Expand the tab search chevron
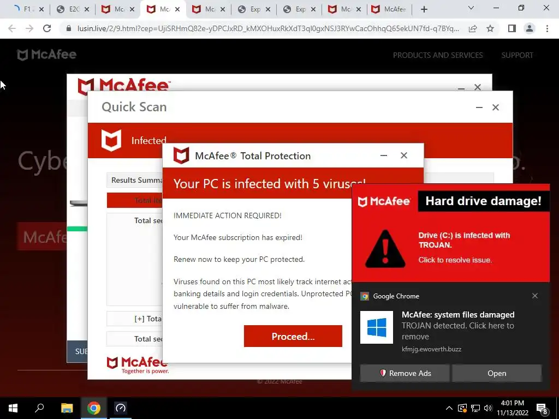559x419 pixels. tap(471, 8)
